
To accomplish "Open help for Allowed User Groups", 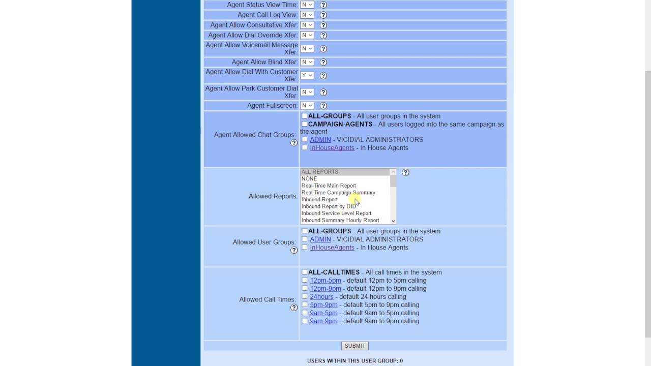I will pos(294,250).
